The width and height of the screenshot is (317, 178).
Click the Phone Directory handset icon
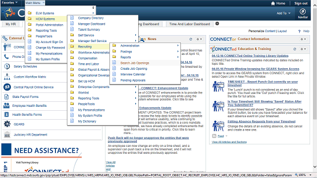tap(6, 57)
